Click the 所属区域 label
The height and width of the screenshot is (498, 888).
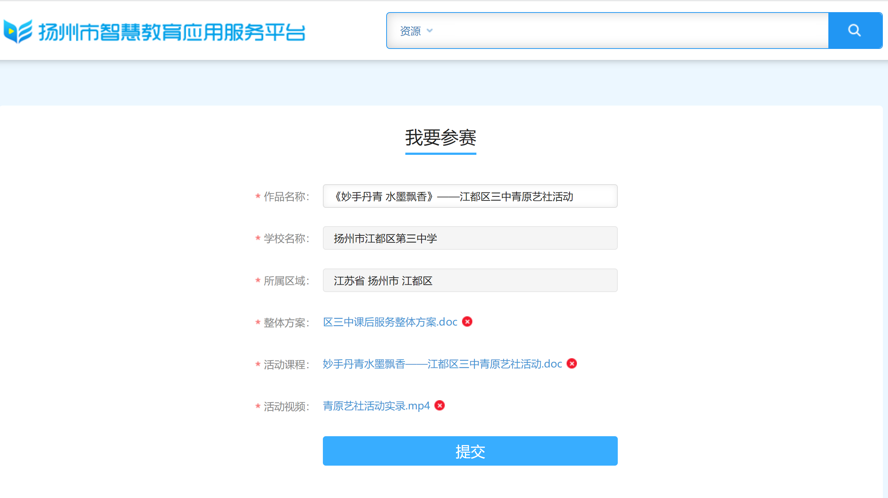pos(286,281)
